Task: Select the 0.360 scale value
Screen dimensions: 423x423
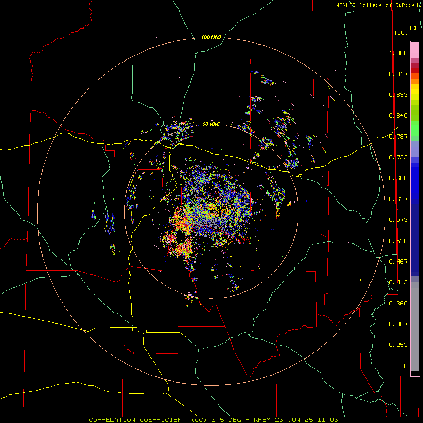Action: 398,304
